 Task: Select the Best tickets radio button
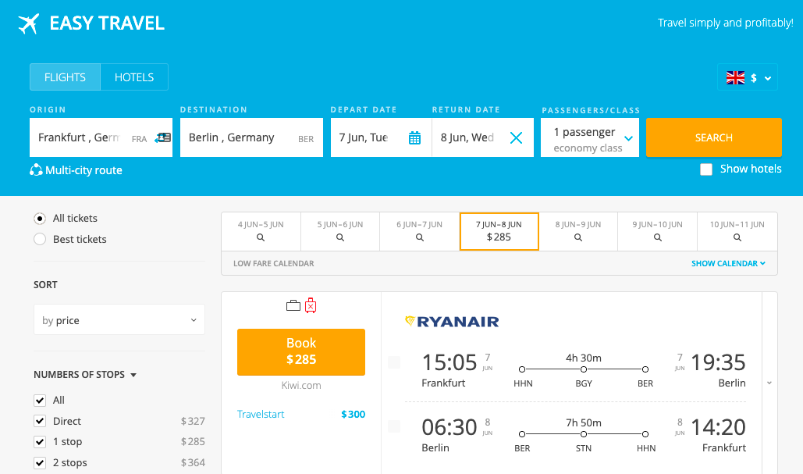[40, 239]
